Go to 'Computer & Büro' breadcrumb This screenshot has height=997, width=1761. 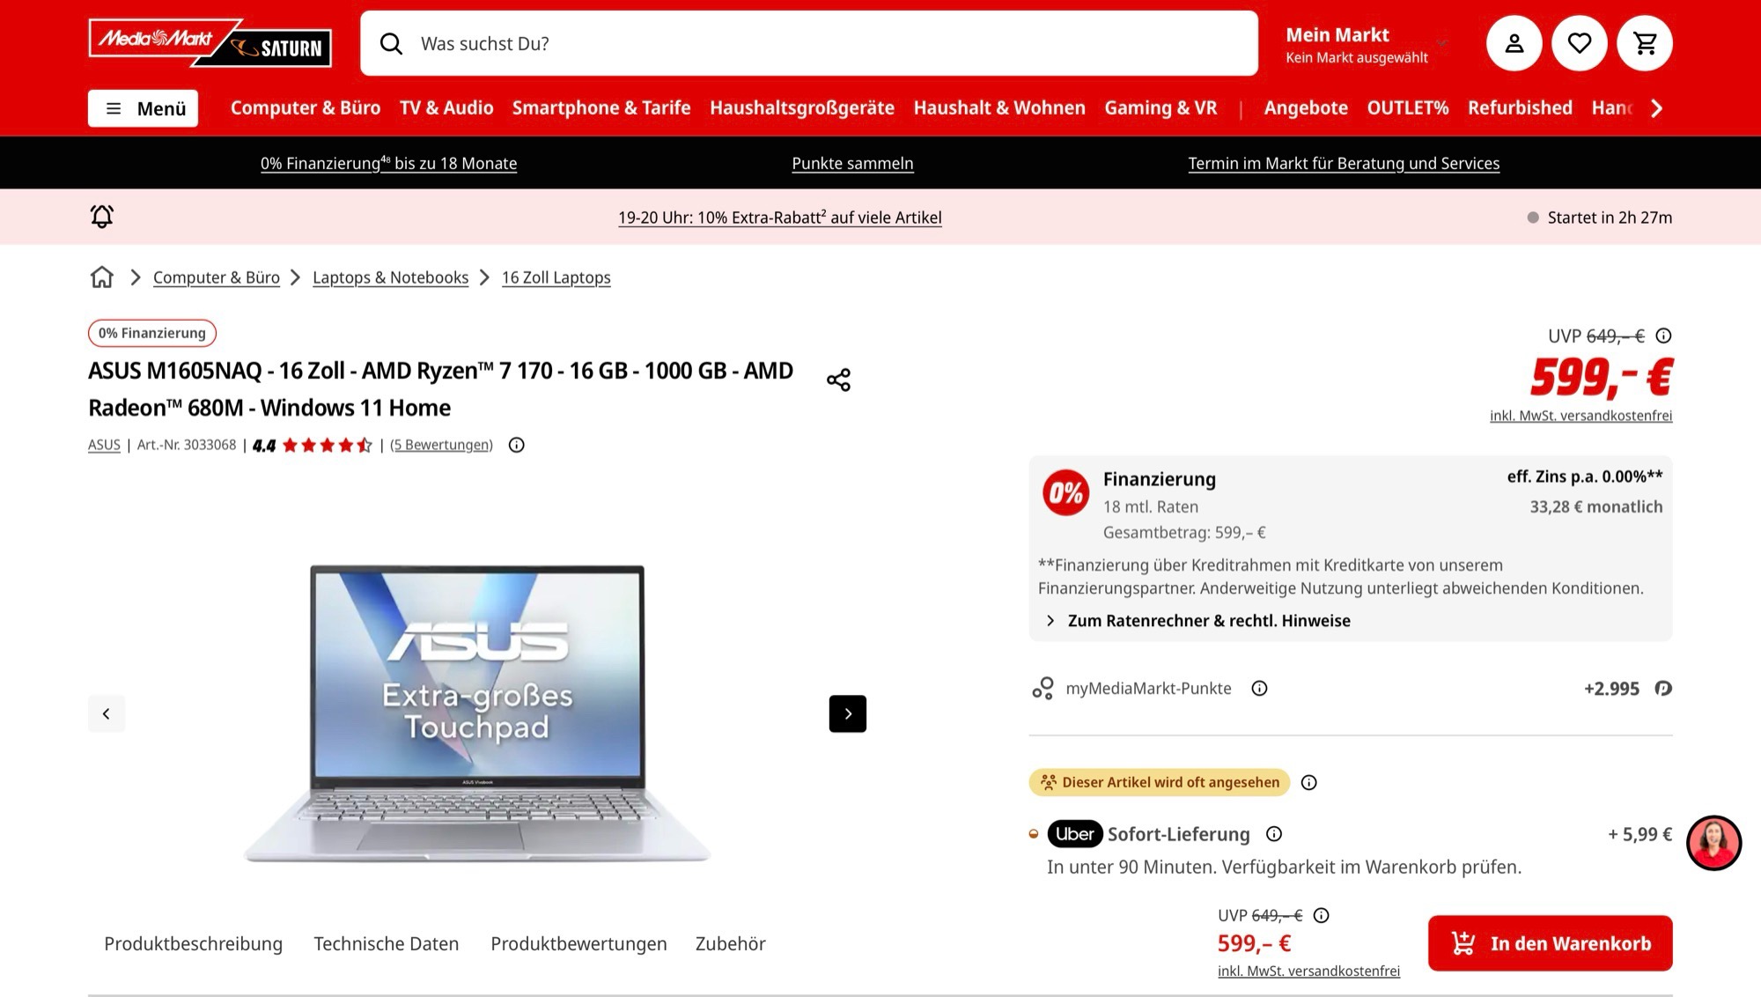tap(217, 277)
